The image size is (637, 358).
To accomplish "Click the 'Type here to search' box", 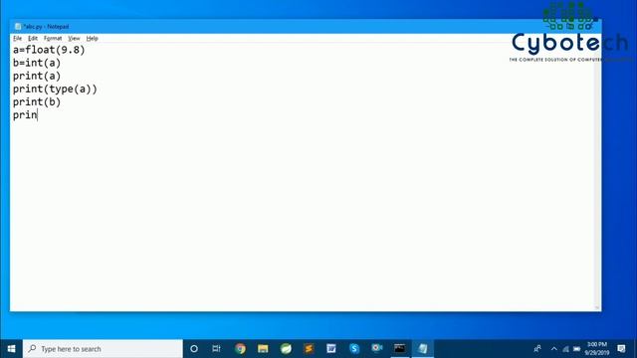I will 103,349.
